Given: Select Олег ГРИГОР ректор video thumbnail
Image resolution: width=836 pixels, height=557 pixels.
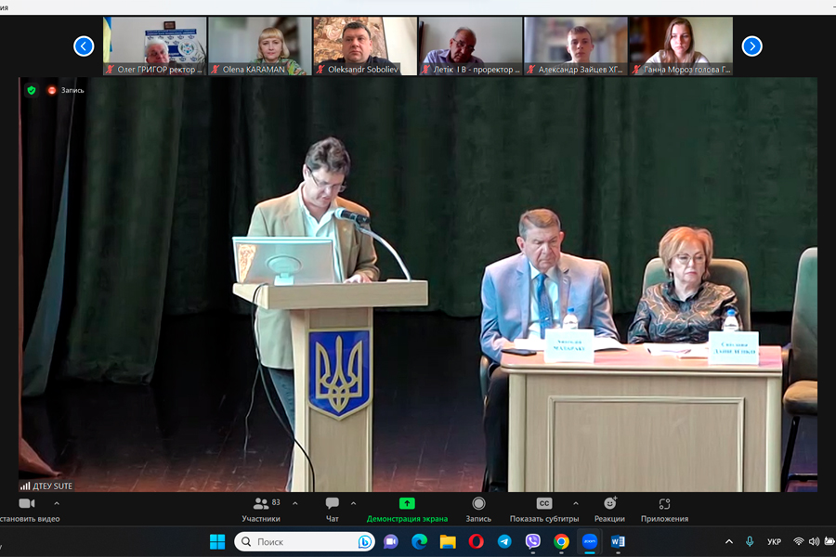Looking at the screenshot, I should tap(154, 45).
